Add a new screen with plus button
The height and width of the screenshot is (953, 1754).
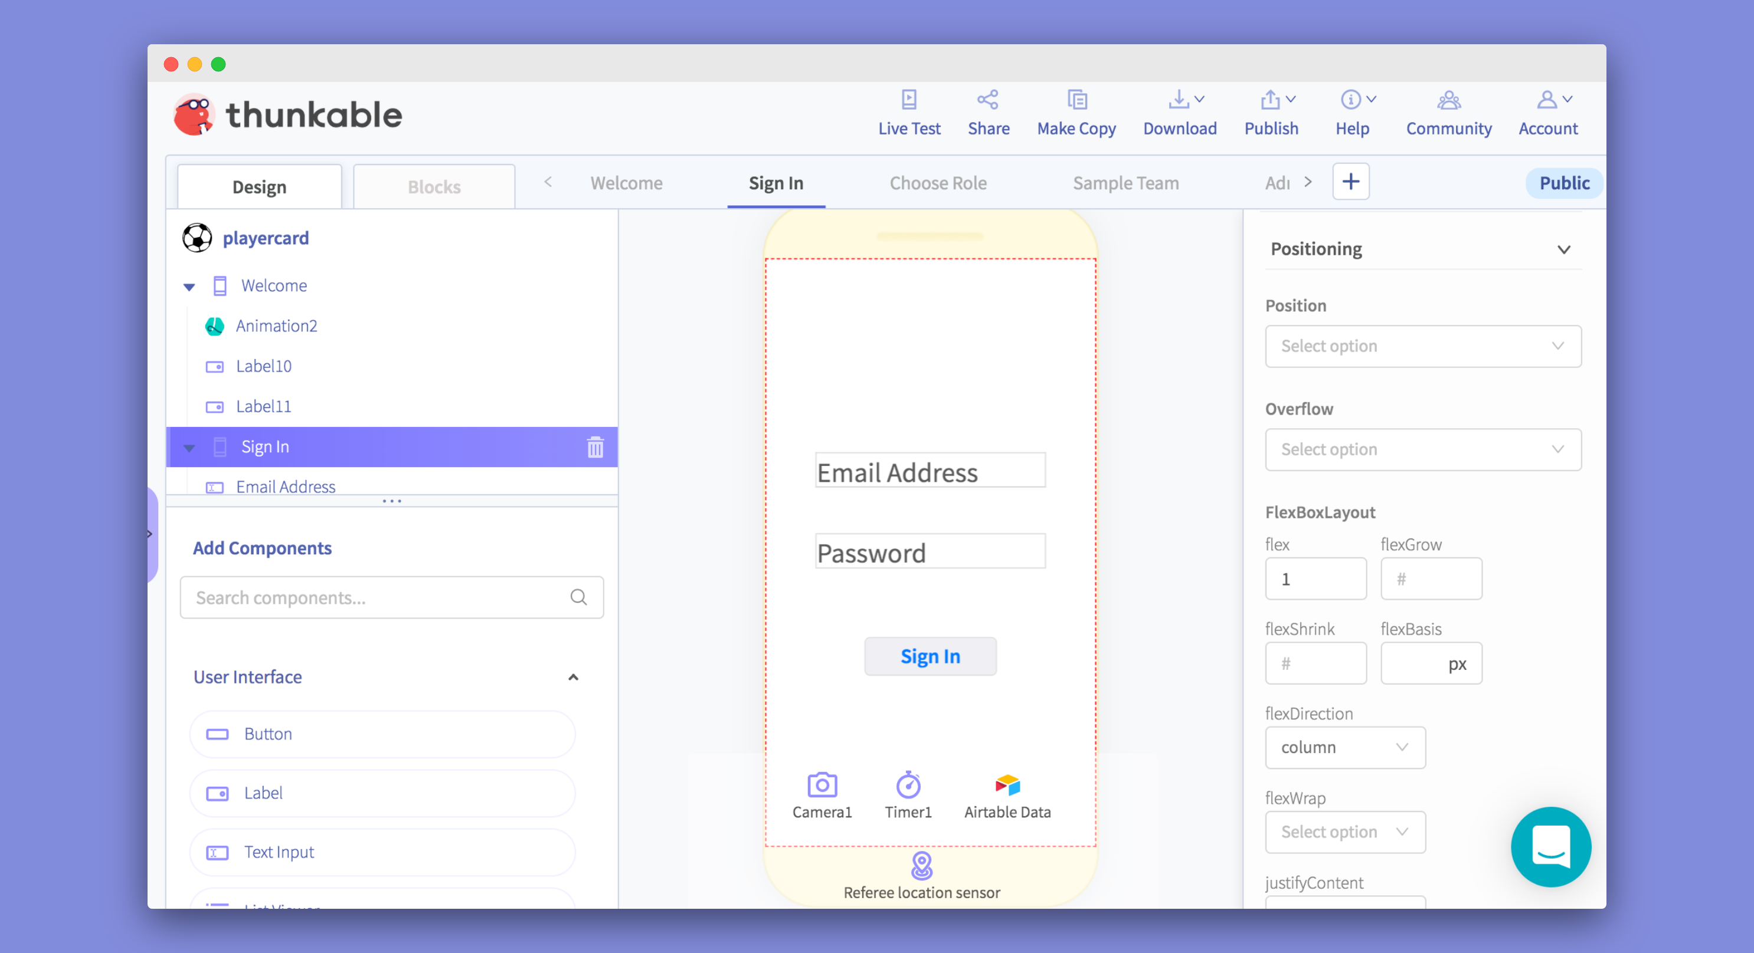click(1350, 182)
